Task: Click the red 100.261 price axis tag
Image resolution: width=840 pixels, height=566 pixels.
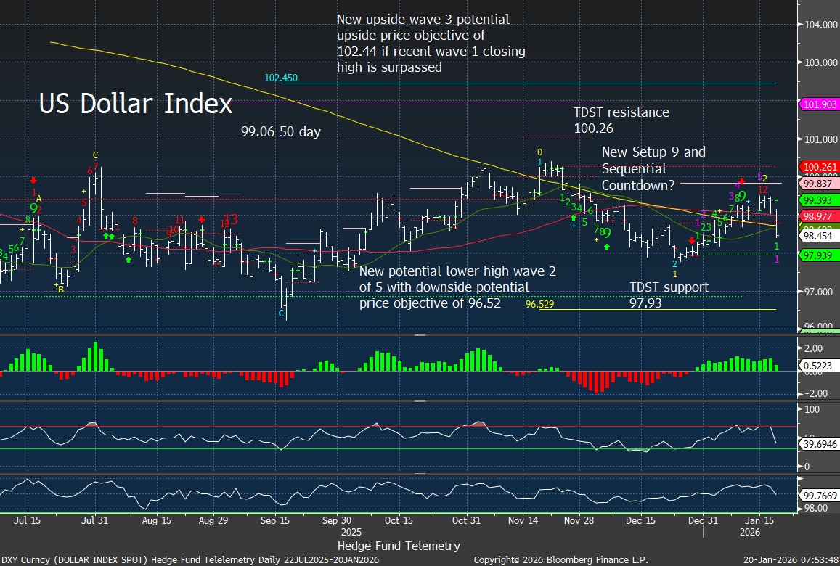Action: [x=819, y=167]
